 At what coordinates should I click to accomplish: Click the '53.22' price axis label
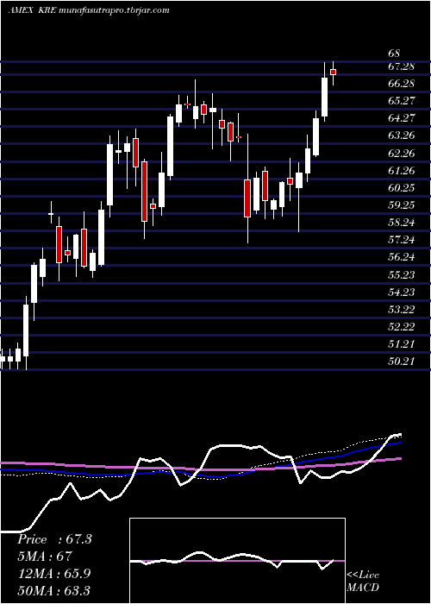point(402,309)
